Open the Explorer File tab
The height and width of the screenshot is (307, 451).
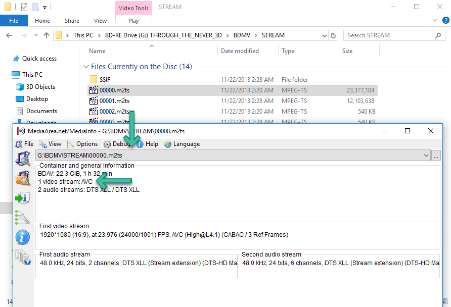(14, 21)
